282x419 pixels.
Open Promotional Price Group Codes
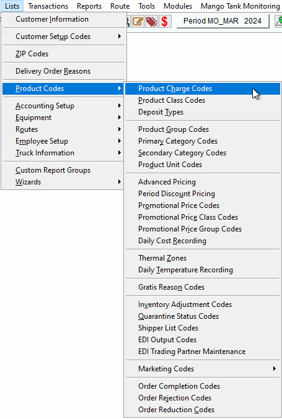click(x=203, y=229)
